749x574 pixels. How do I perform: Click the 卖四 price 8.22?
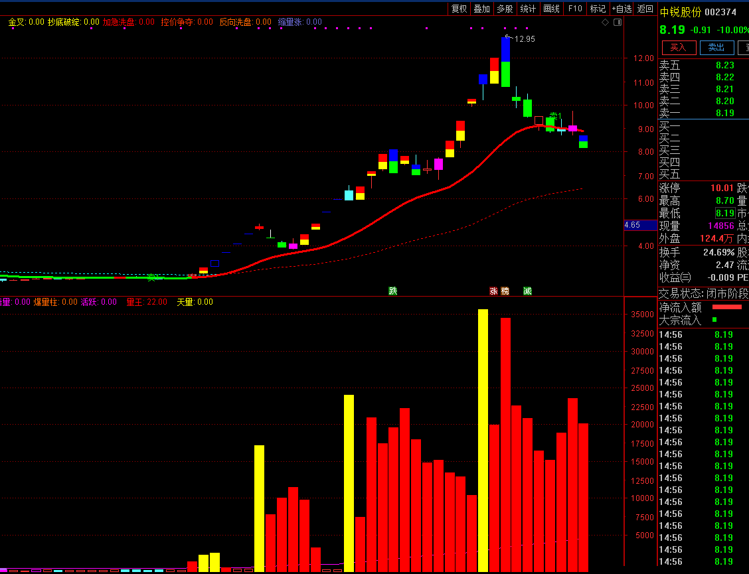[724, 78]
